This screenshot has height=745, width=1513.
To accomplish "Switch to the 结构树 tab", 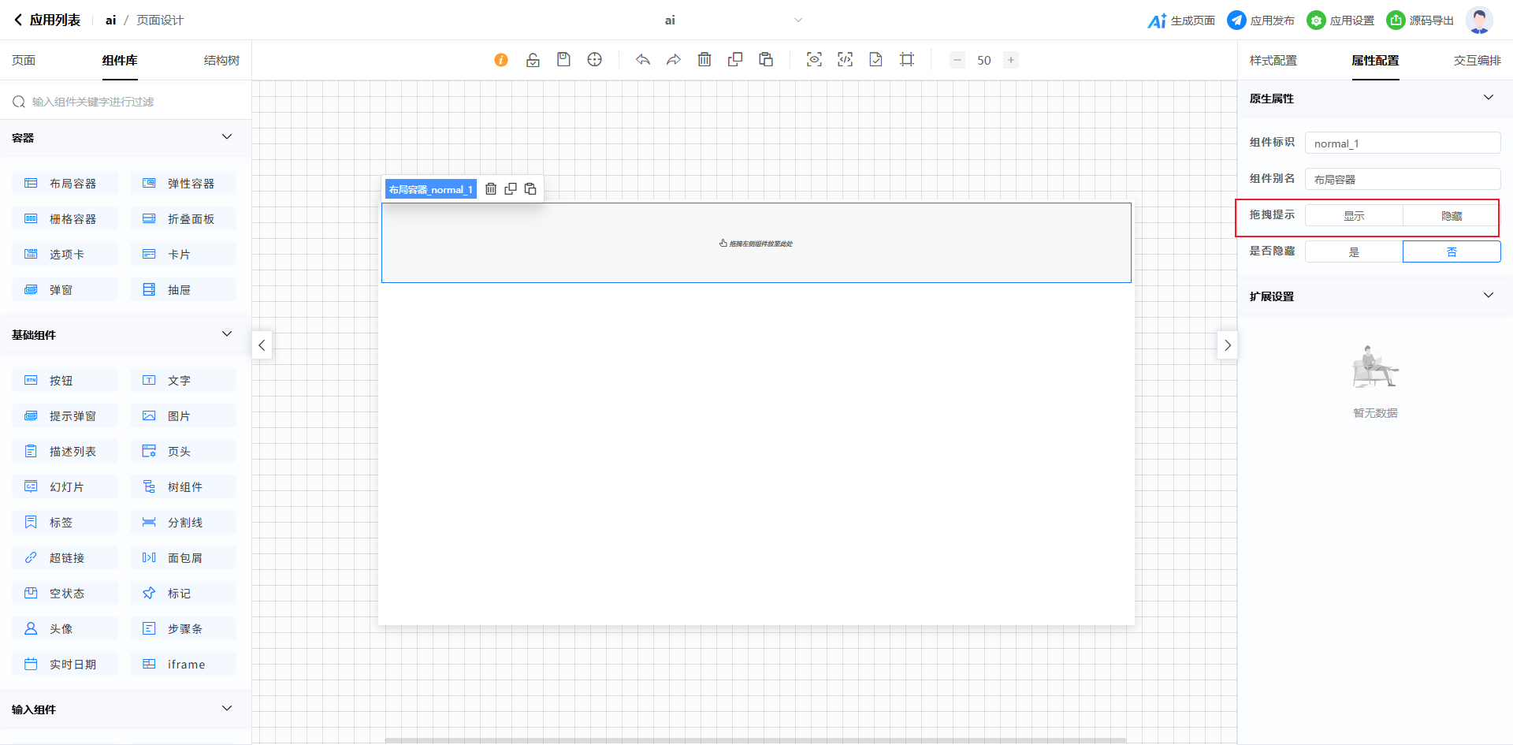I will pyautogui.click(x=221, y=61).
